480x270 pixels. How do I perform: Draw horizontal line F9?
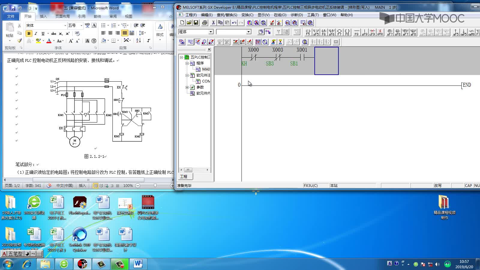[x=356, y=32]
